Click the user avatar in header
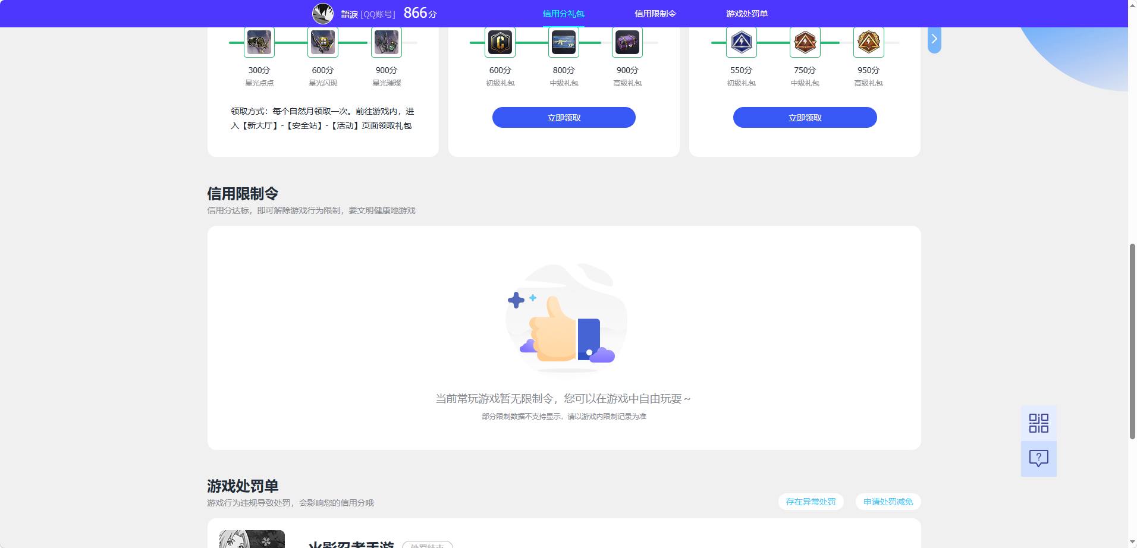This screenshot has width=1137, height=548. (323, 13)
